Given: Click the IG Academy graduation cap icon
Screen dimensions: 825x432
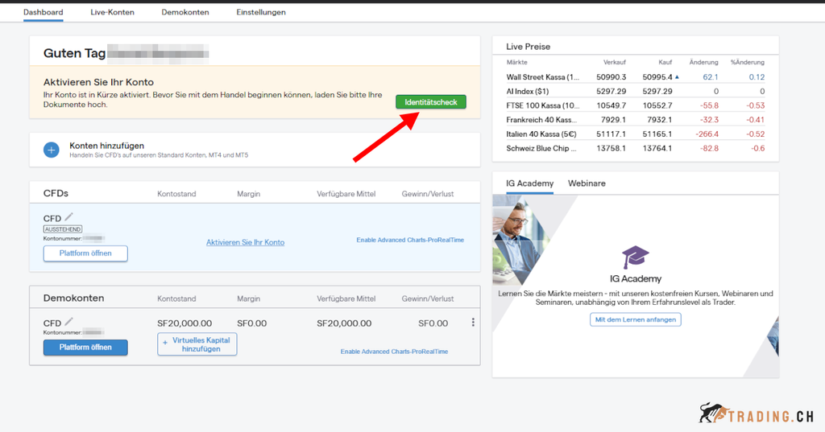Looking at the screenshot, I should click(636, 257).
